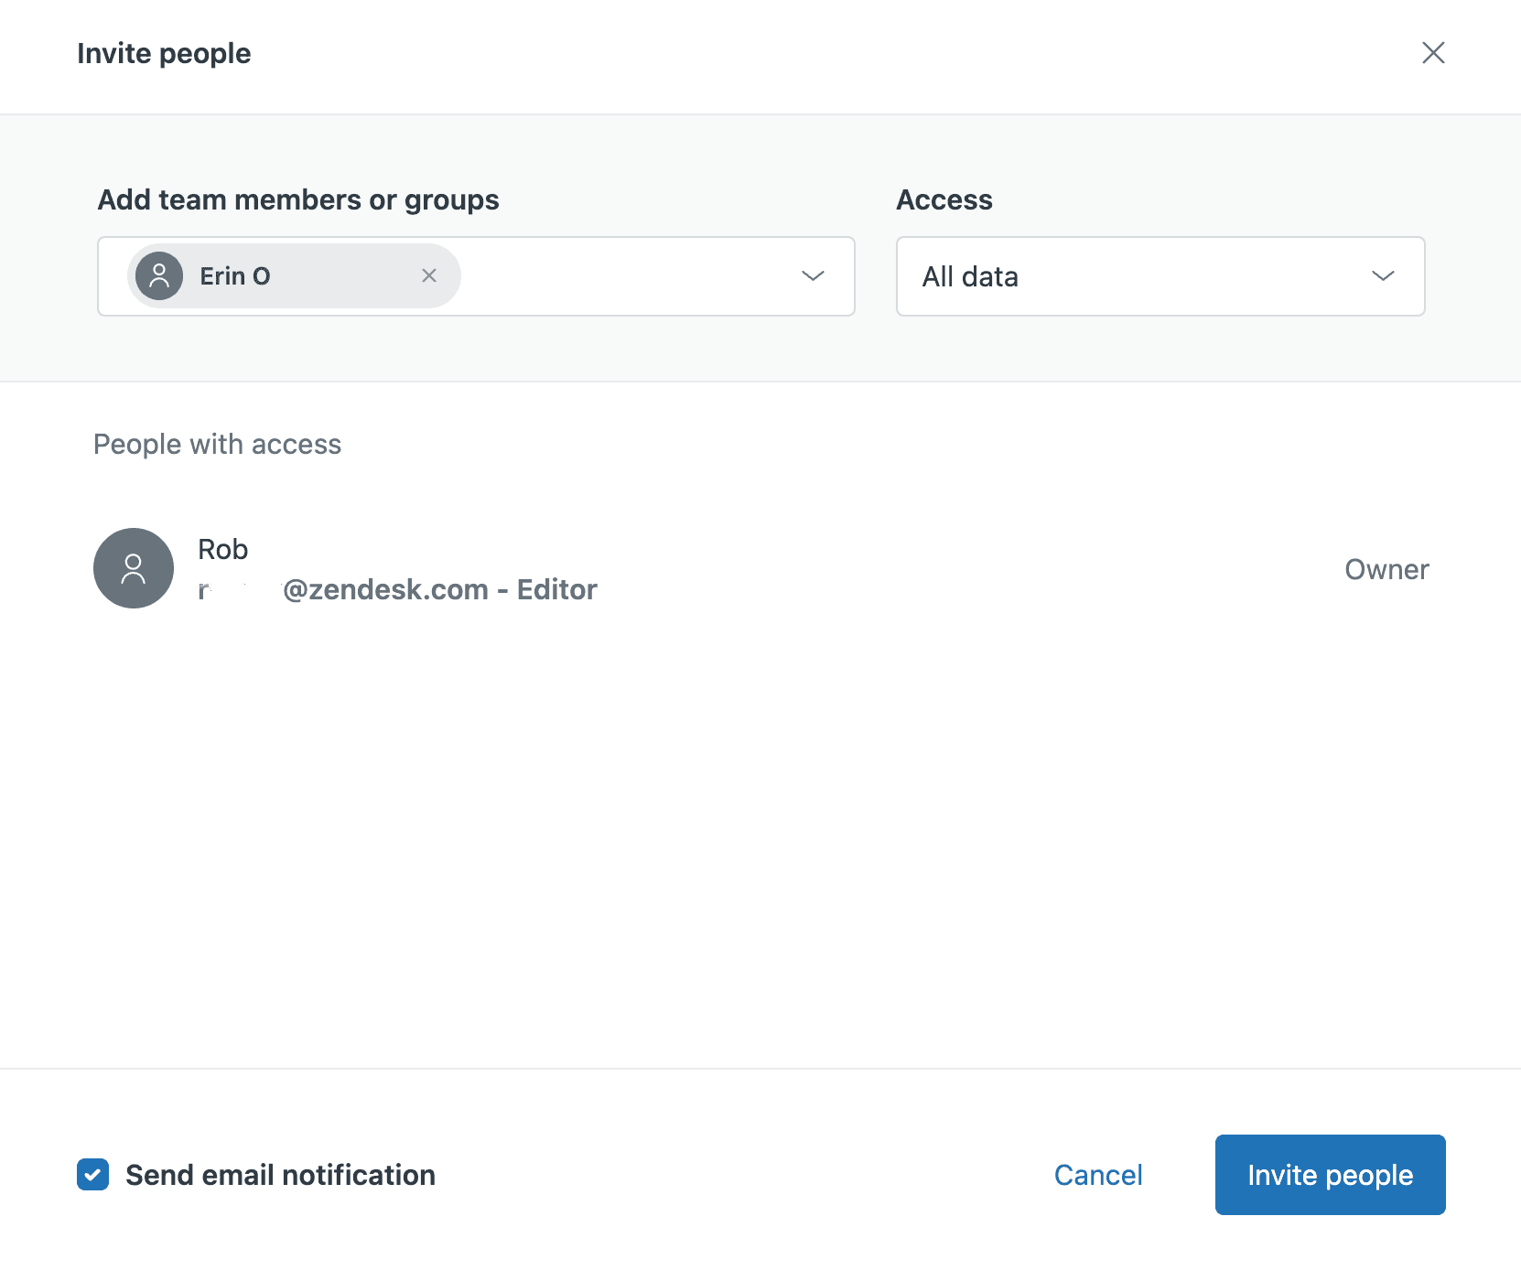The width and height of the screenshot is (1521, 1270).
Task: Click the person icon inside the Erin O chip
Action: [x=159, y=275]
